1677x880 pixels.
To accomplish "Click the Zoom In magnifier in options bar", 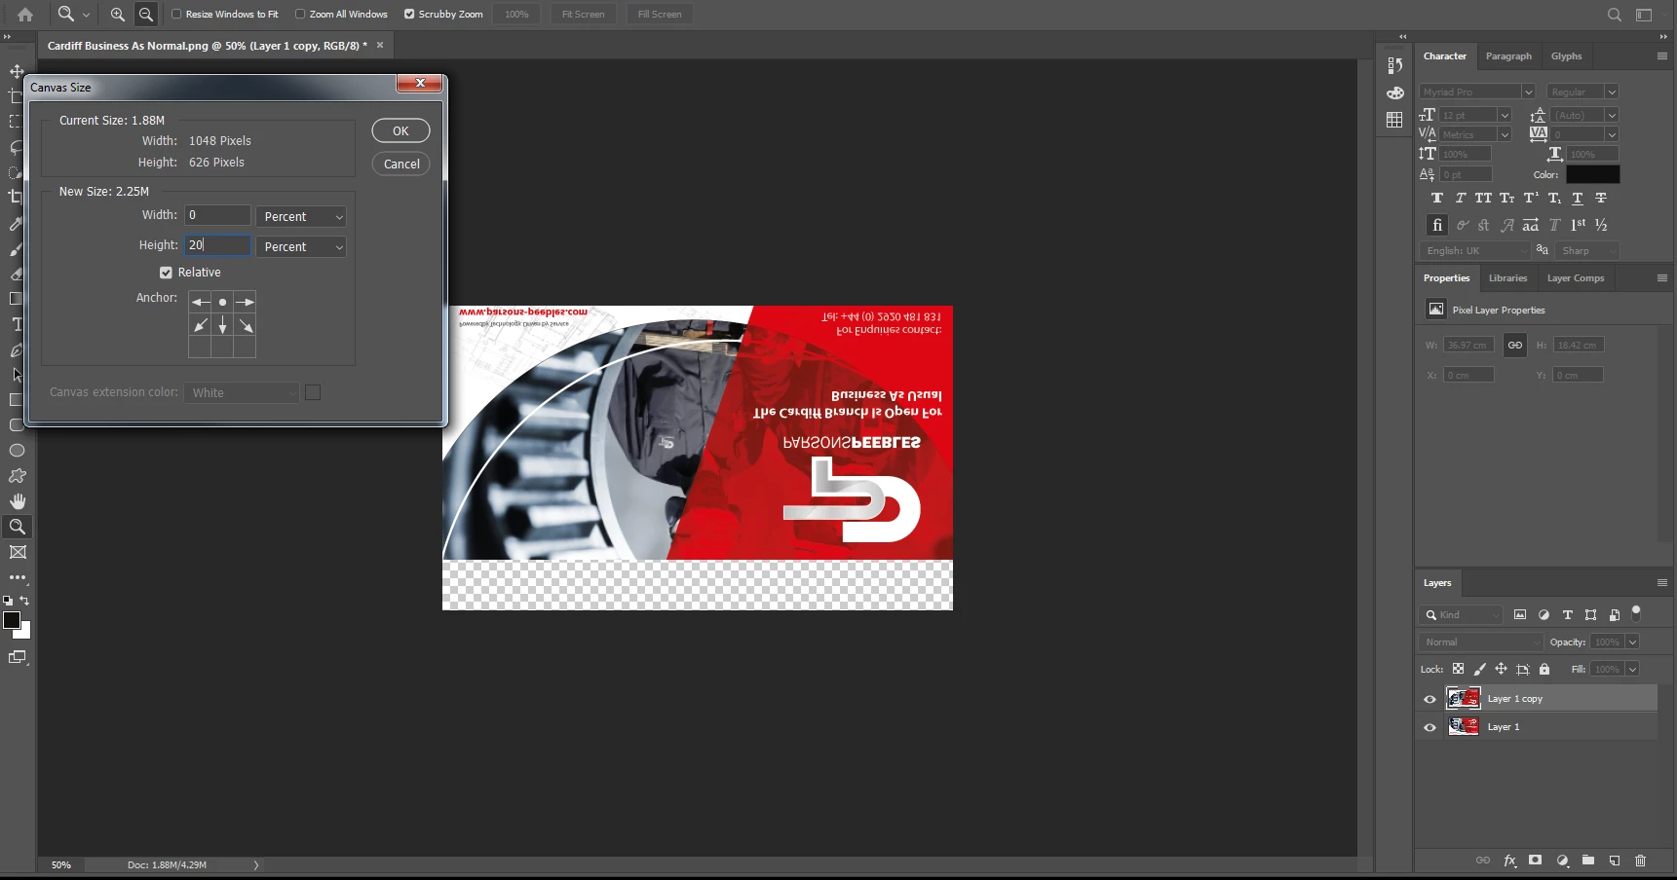I will tap(117, 14).
